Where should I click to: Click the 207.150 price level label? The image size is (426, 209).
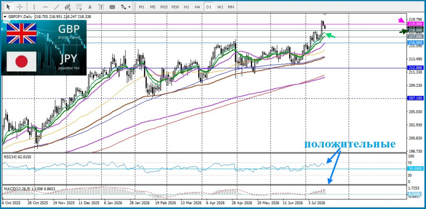coord(416,98)
